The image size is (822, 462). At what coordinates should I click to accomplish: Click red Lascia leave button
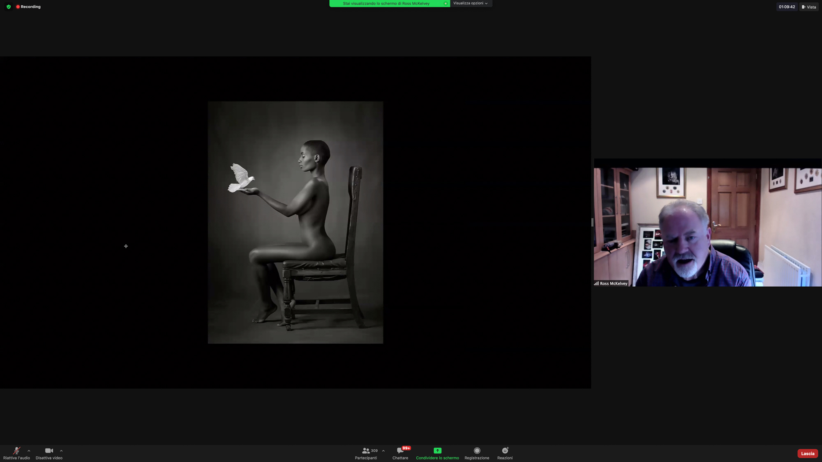[x=807, y=453]
